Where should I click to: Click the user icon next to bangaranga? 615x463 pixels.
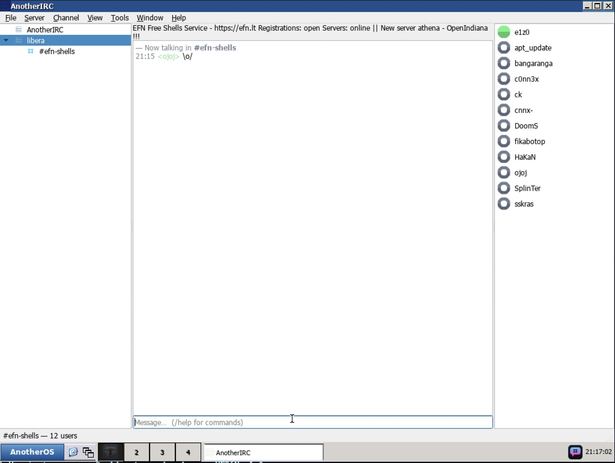[504, 63]
